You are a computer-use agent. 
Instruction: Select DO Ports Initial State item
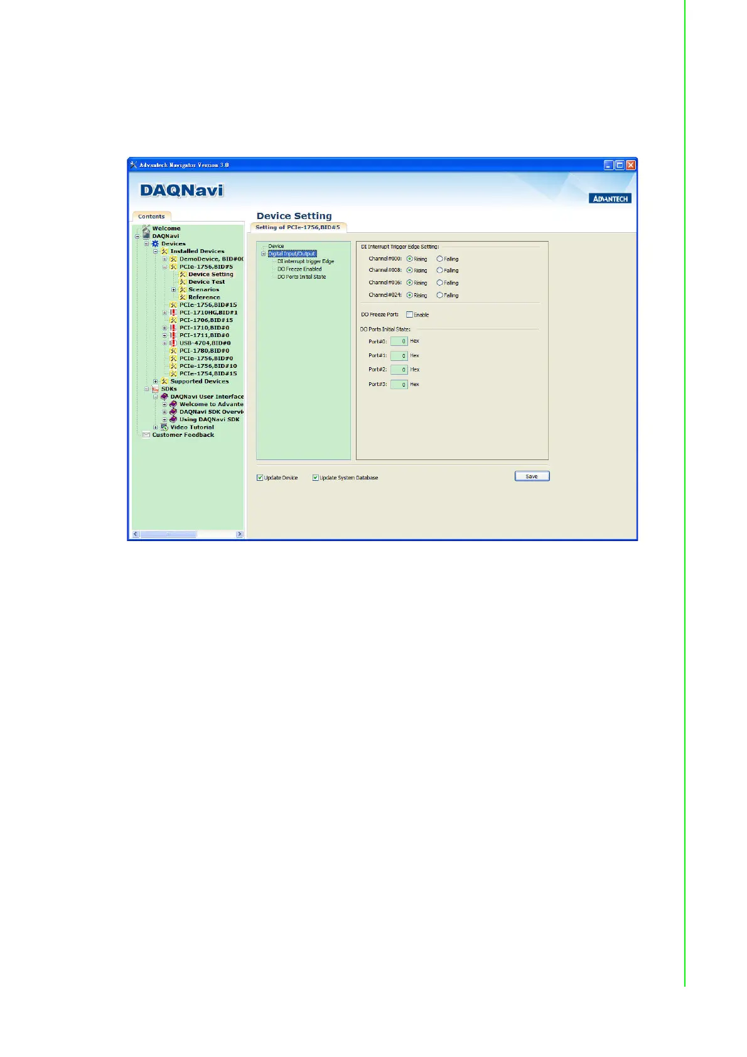pyautogui.click(x=302, y=277)
